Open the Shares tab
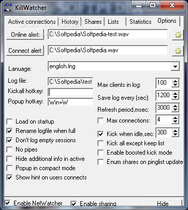 click(x=93, y=22)
